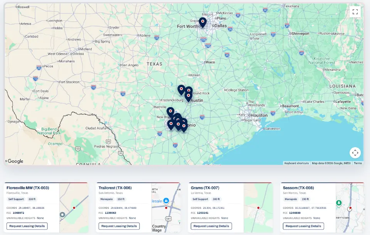
Task: Request Leasing Details for Floresville MW
Action: click(x=27, y=226)
